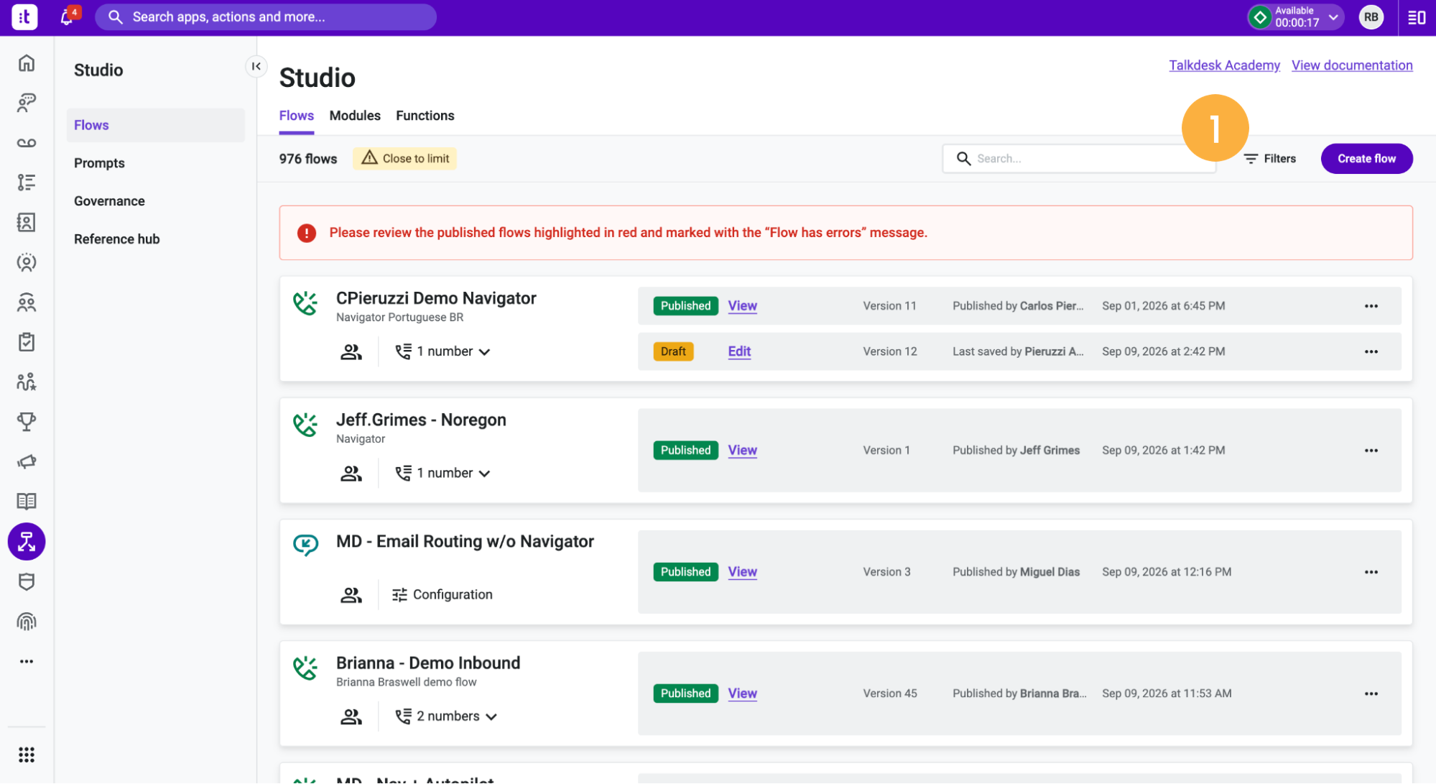Image resolution: width=1436 pixels, height=784 pixels.
Task: Expand 2 numbers on Brianna - Demo Inbound
Action: click(446, 716)
